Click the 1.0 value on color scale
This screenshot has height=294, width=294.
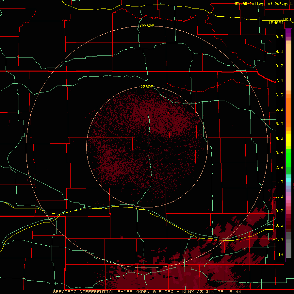279,196
